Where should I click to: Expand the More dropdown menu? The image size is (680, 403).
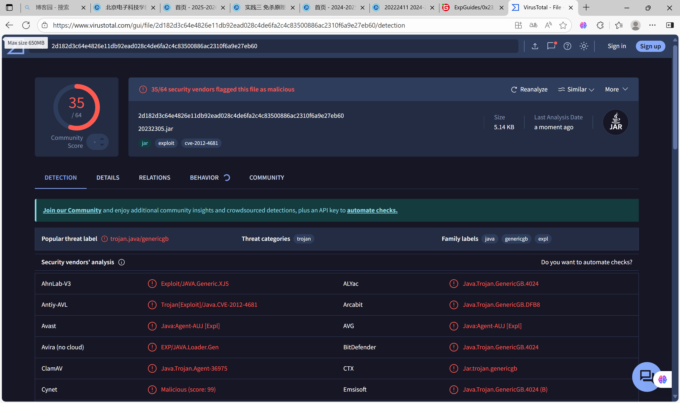(616, 89)
